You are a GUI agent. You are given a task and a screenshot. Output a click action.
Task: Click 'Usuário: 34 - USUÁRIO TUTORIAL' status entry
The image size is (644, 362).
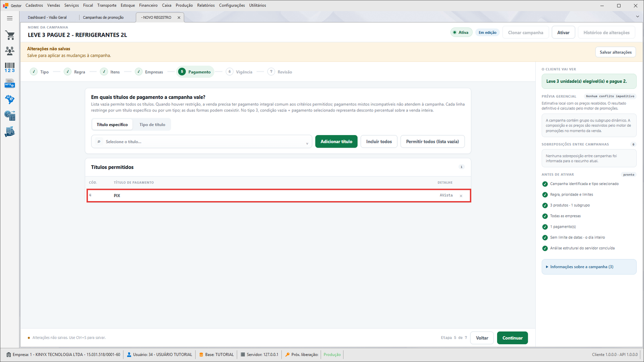[x=159, y=355]
